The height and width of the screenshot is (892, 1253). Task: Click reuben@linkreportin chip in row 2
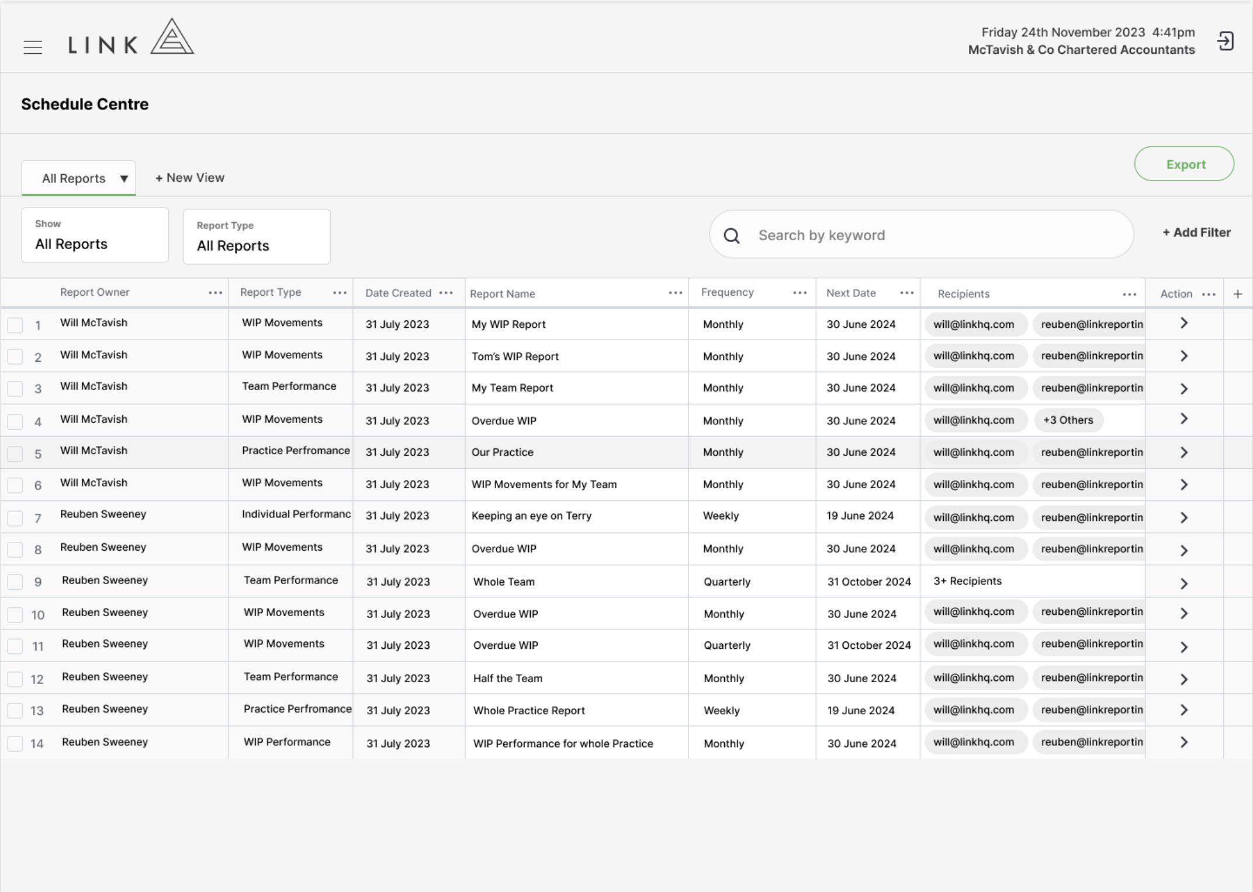pyautogui.click(x=1089, y=356)
